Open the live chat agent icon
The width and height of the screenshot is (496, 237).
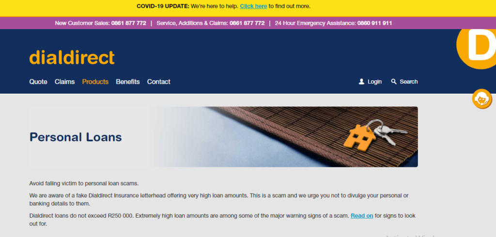[x=482, y=99]
